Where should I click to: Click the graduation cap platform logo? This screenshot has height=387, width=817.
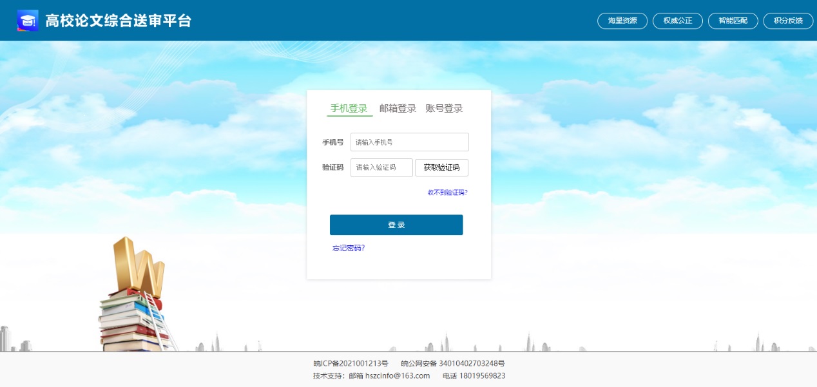(27, 20)
